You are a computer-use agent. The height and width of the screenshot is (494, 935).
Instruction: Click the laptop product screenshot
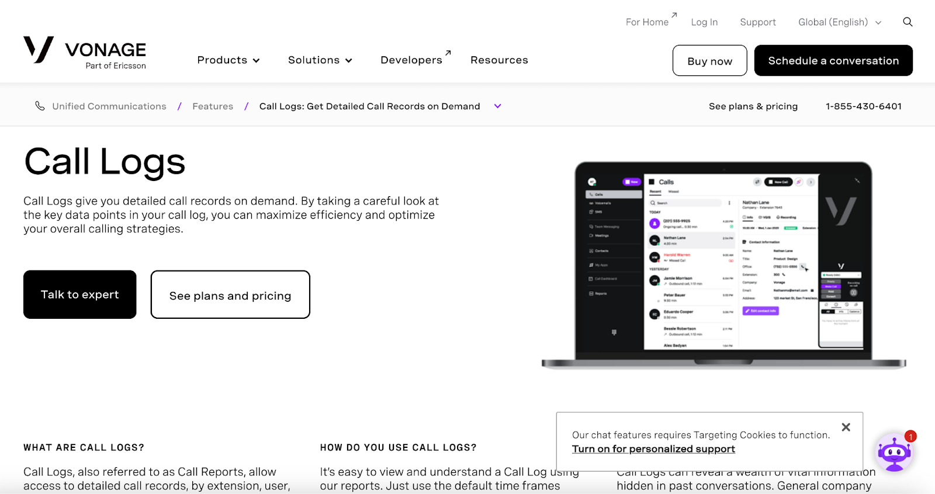click(723, 265)
